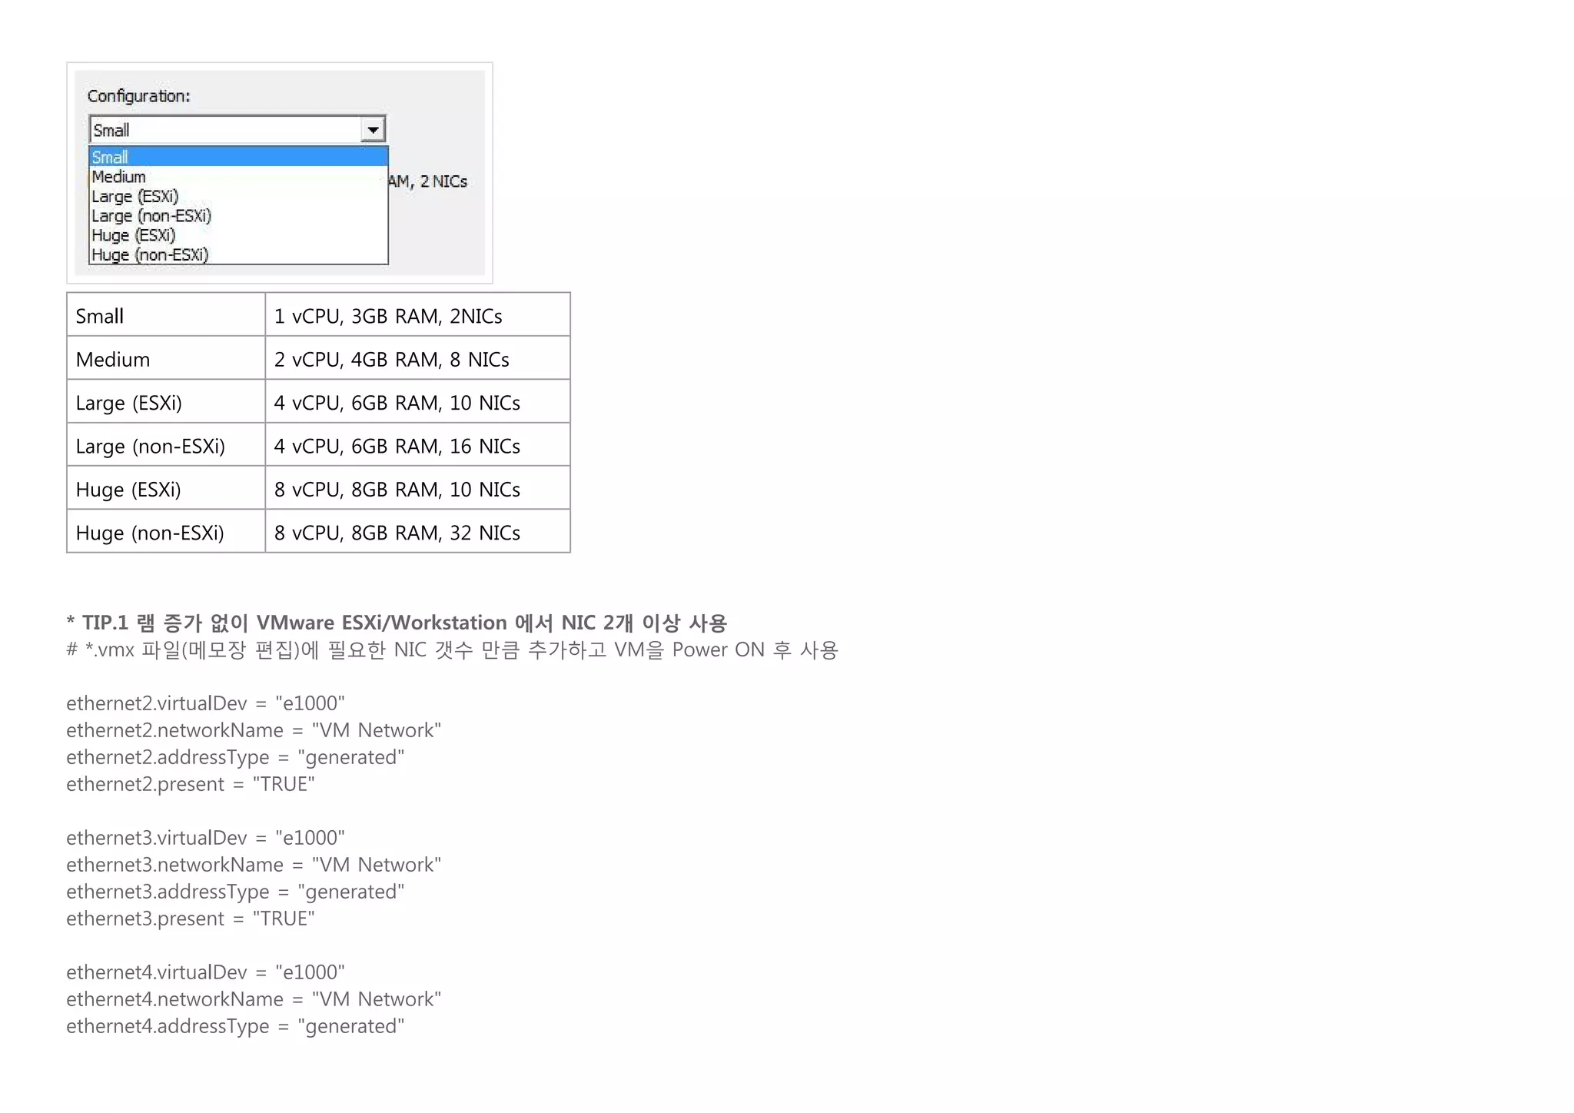Screen dimensions: 1574x1113
Task: Click the ethernet2.virtualDev line
Action: tap(205, 703)
